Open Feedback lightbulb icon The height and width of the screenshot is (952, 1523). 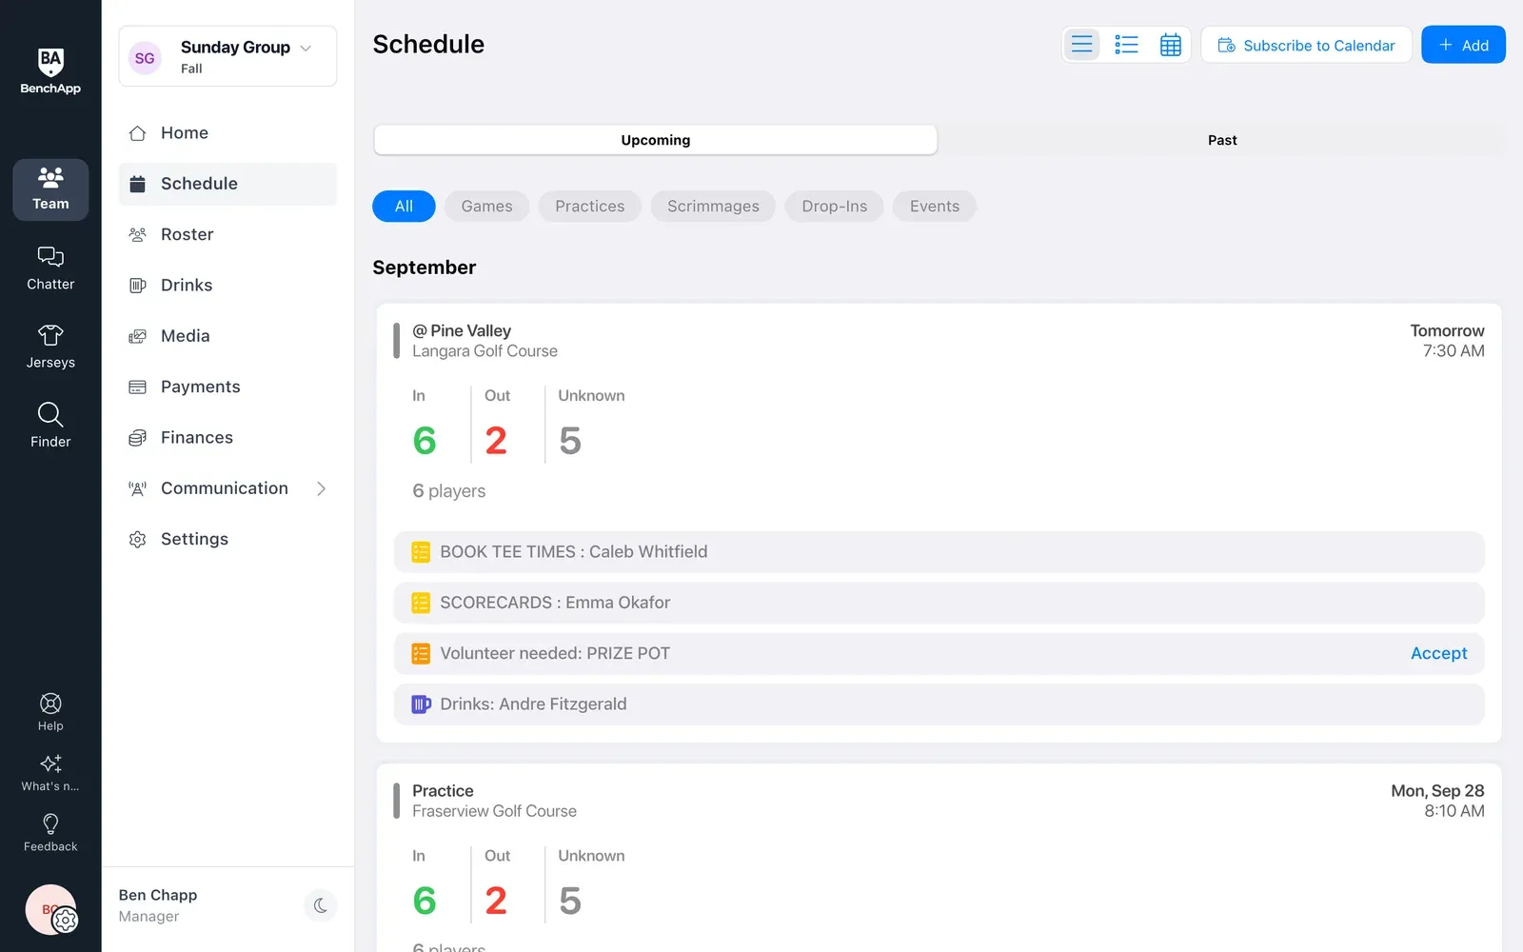[50, 832]
